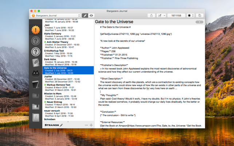The height and width of the screenshot is (146, 234).
Task: Click the 197:1158 counter field
Action: click(176, 16)
